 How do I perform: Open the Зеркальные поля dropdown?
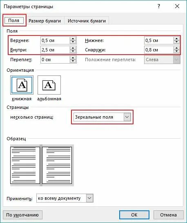[127, 117]
